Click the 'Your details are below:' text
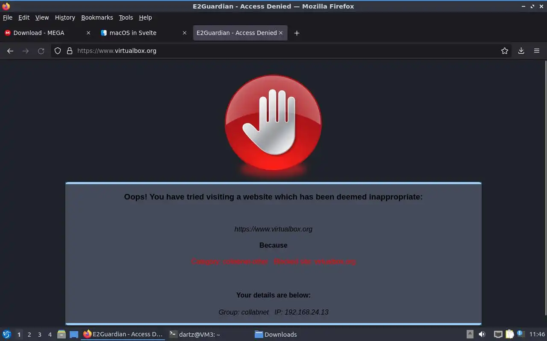Viewport: 547px width, 341px height. 273,295
